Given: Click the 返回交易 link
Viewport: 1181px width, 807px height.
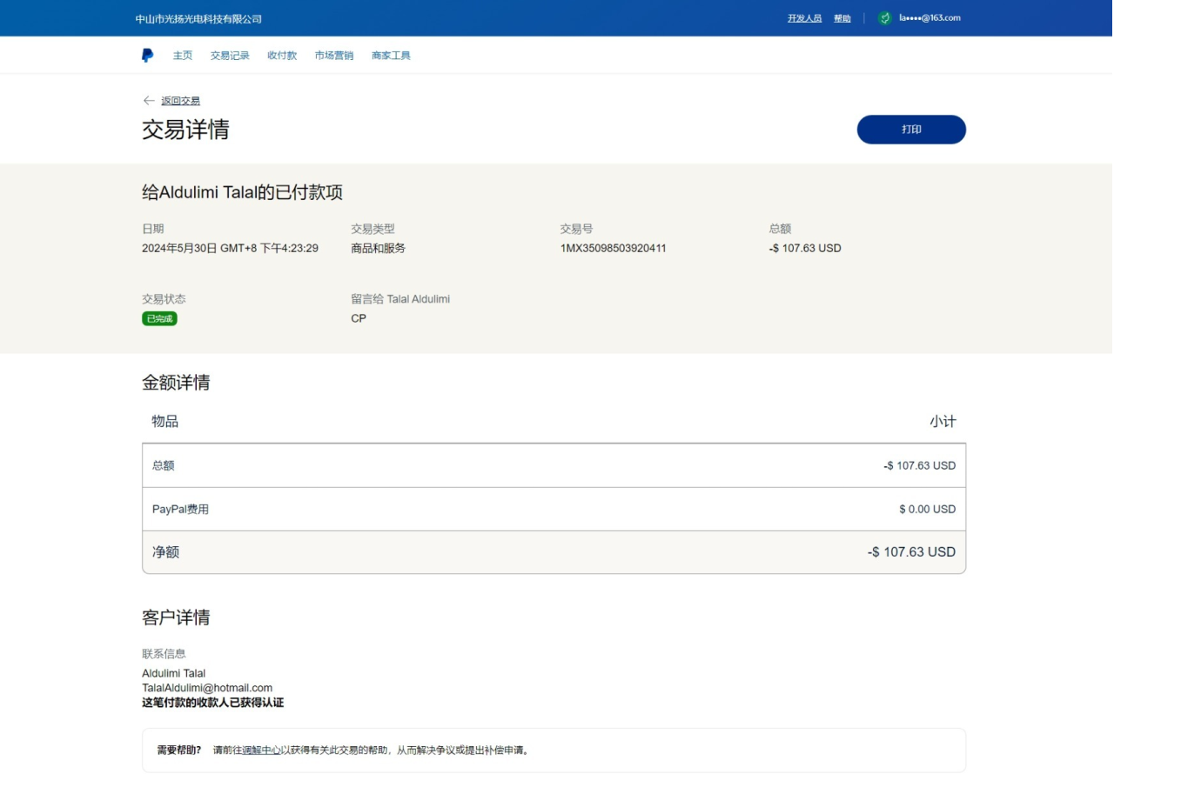Looking at the screenshot, I should (x=180, y=101).
